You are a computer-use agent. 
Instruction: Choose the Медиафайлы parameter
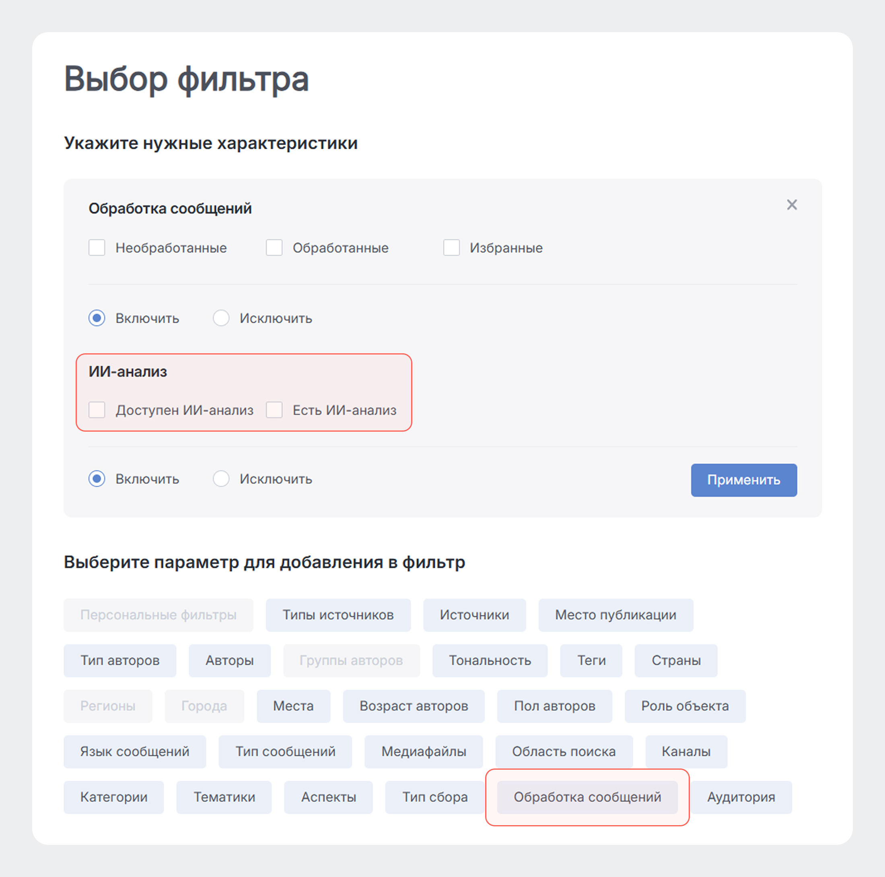[x=423, y=751]
